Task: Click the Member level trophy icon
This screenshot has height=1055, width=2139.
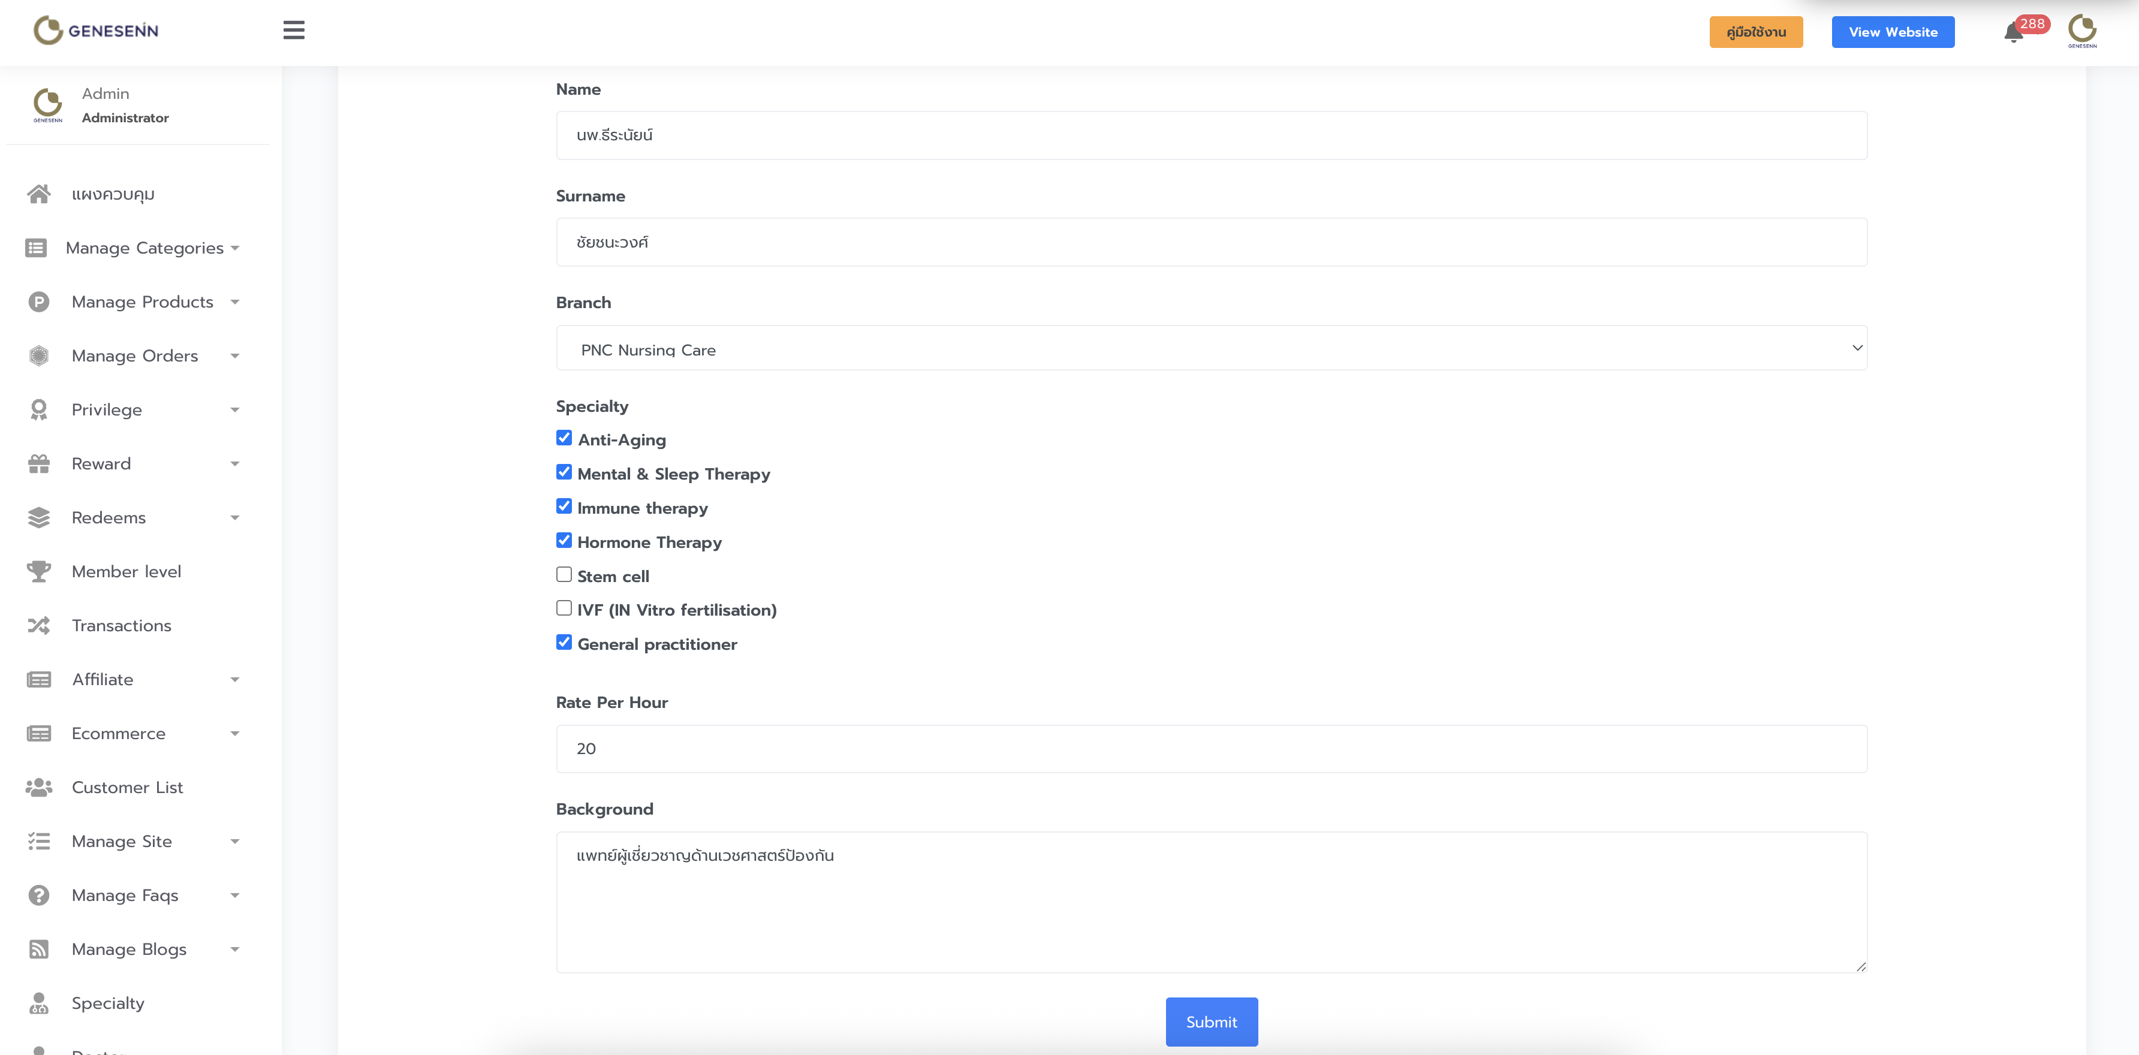Action: click(38, 571)
